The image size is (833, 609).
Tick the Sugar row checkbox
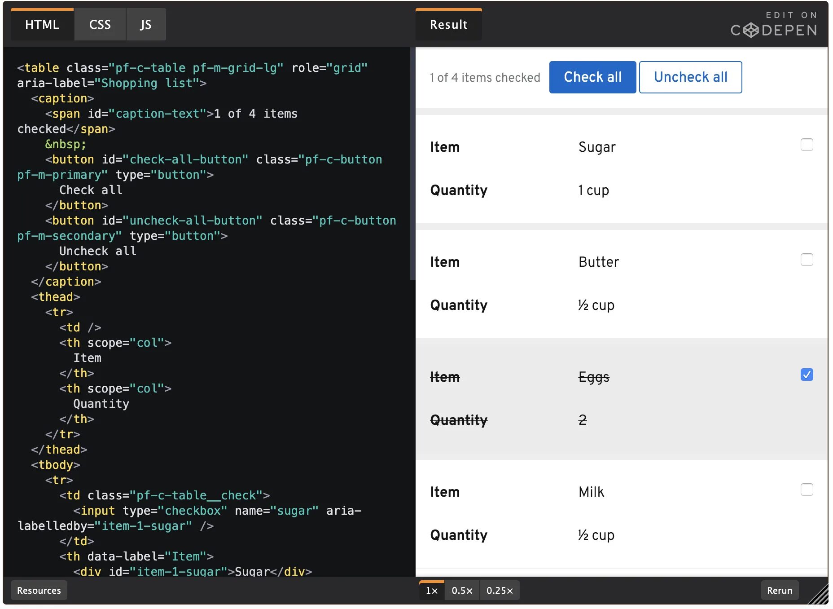pos(807,145)
